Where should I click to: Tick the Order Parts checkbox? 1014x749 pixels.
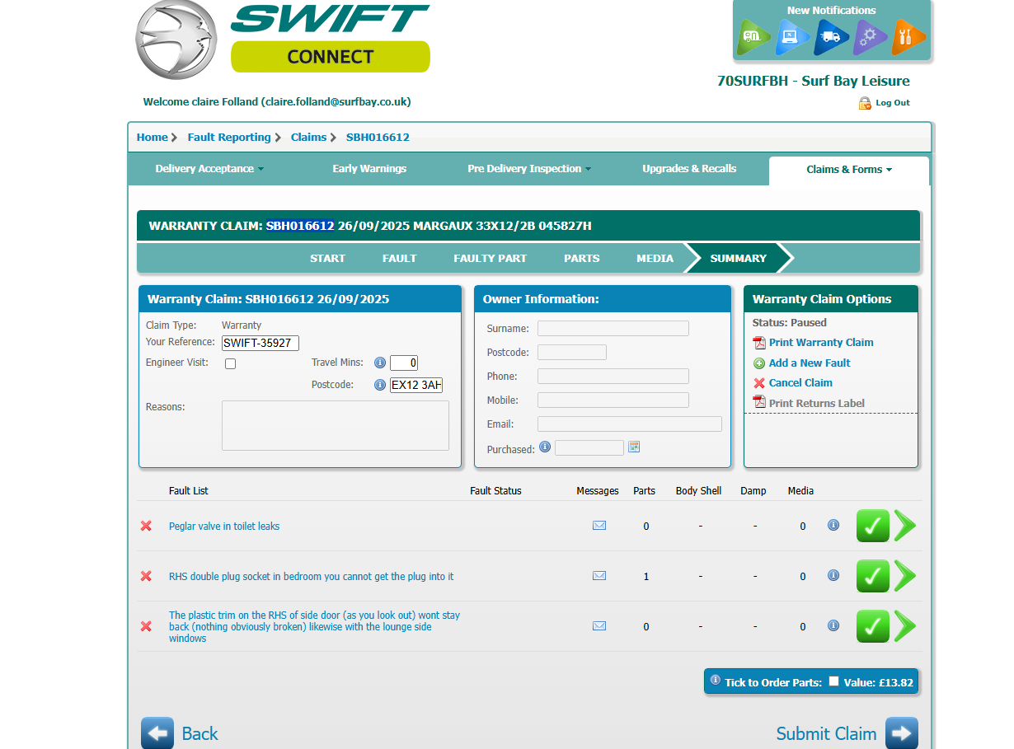pyautogui.click(x=833, y=681)
